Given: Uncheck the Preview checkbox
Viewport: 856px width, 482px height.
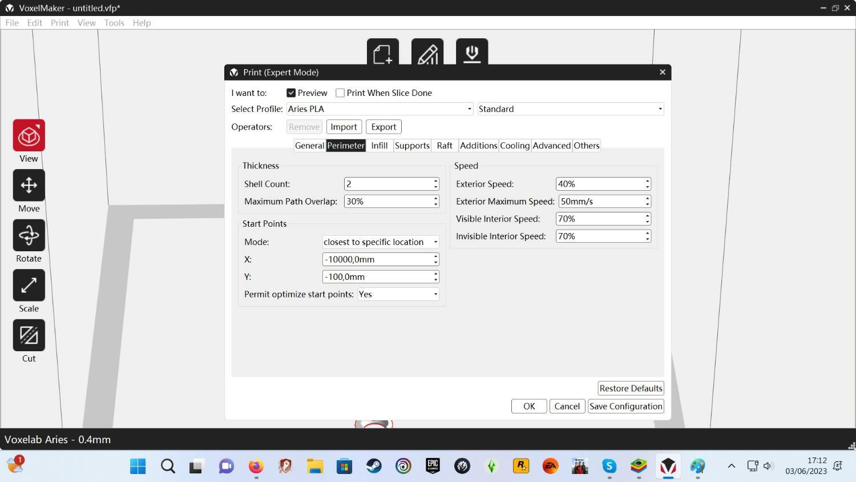Looking at the screenshot, I should point(291,93).
